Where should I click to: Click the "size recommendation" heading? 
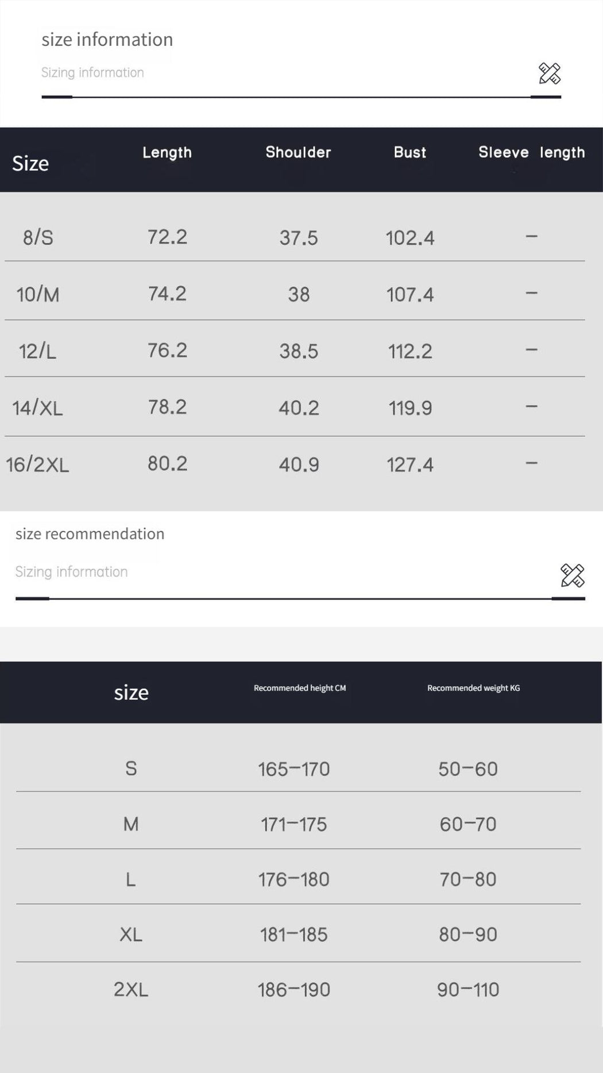point(90,534)
